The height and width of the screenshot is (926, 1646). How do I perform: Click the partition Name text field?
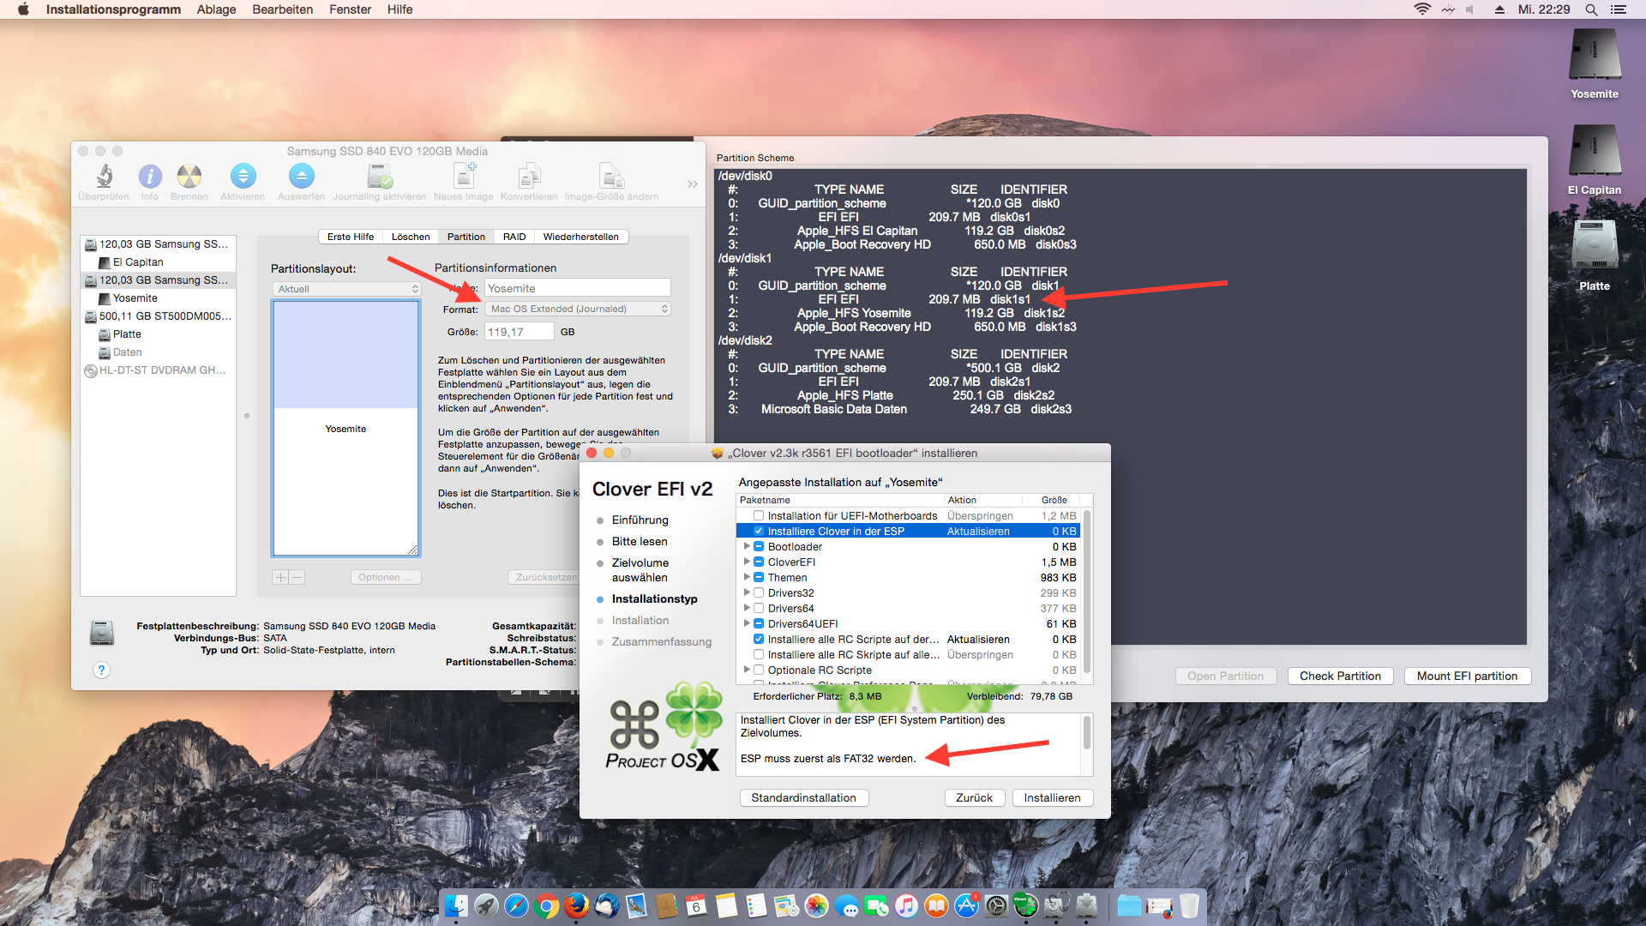(x=577, y=289)
